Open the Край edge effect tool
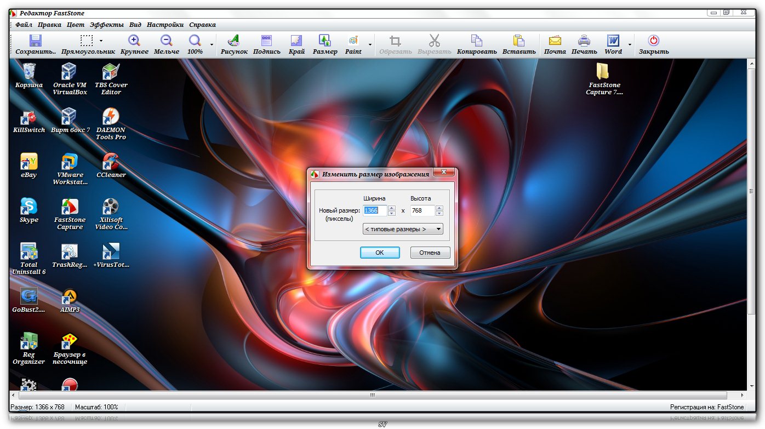The image size is (765, 429). pos(296,41)
